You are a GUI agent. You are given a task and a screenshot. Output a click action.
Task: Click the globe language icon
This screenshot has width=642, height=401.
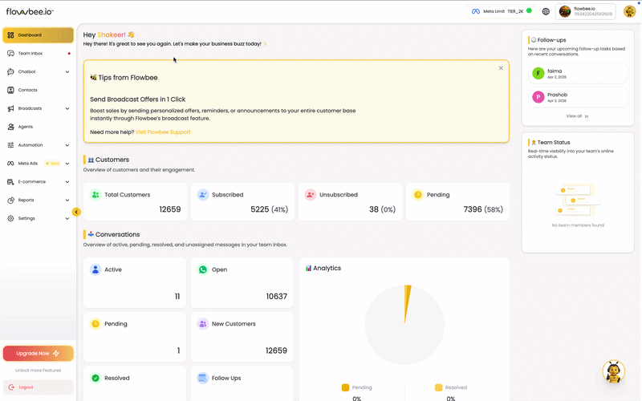546,11
